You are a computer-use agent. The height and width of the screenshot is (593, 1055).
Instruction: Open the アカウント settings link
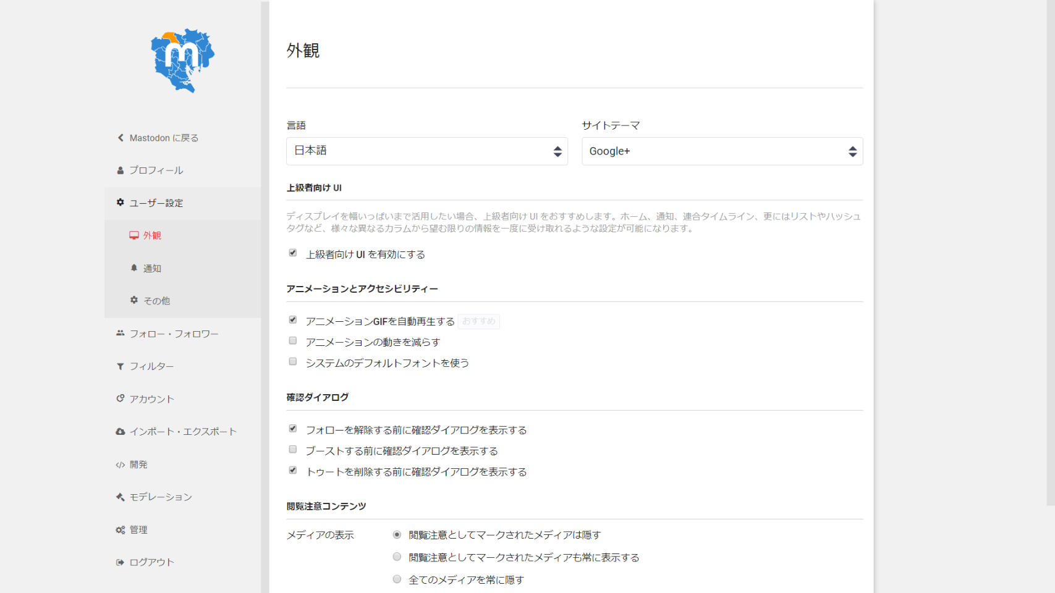151,399
